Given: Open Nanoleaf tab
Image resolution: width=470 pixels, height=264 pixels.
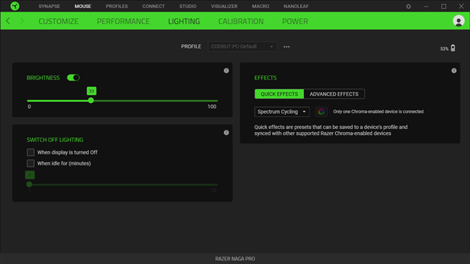Looking at the screenshot, I should click(x=296, y=7).
